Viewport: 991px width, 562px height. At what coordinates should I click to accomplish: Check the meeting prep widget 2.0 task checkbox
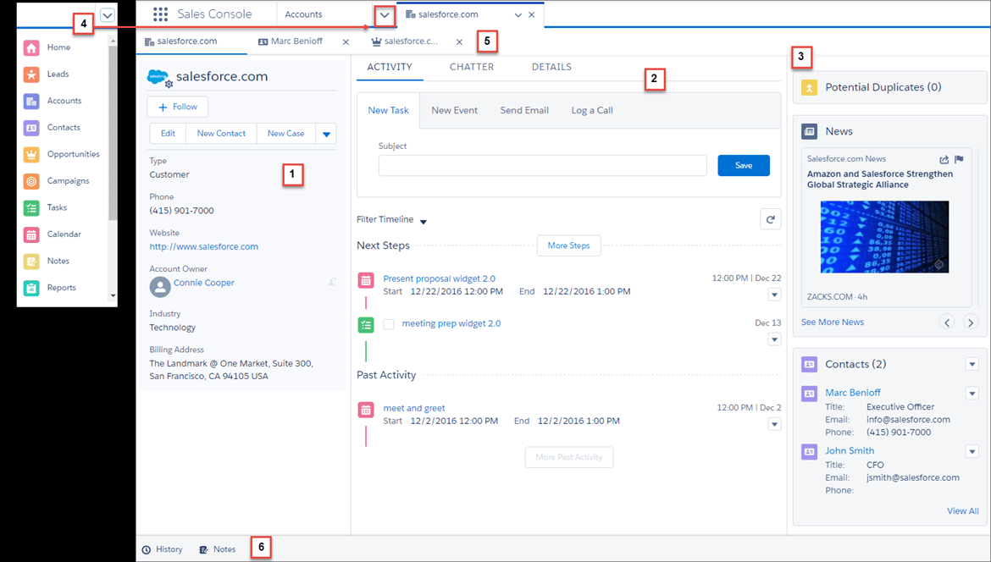[389, 324]
